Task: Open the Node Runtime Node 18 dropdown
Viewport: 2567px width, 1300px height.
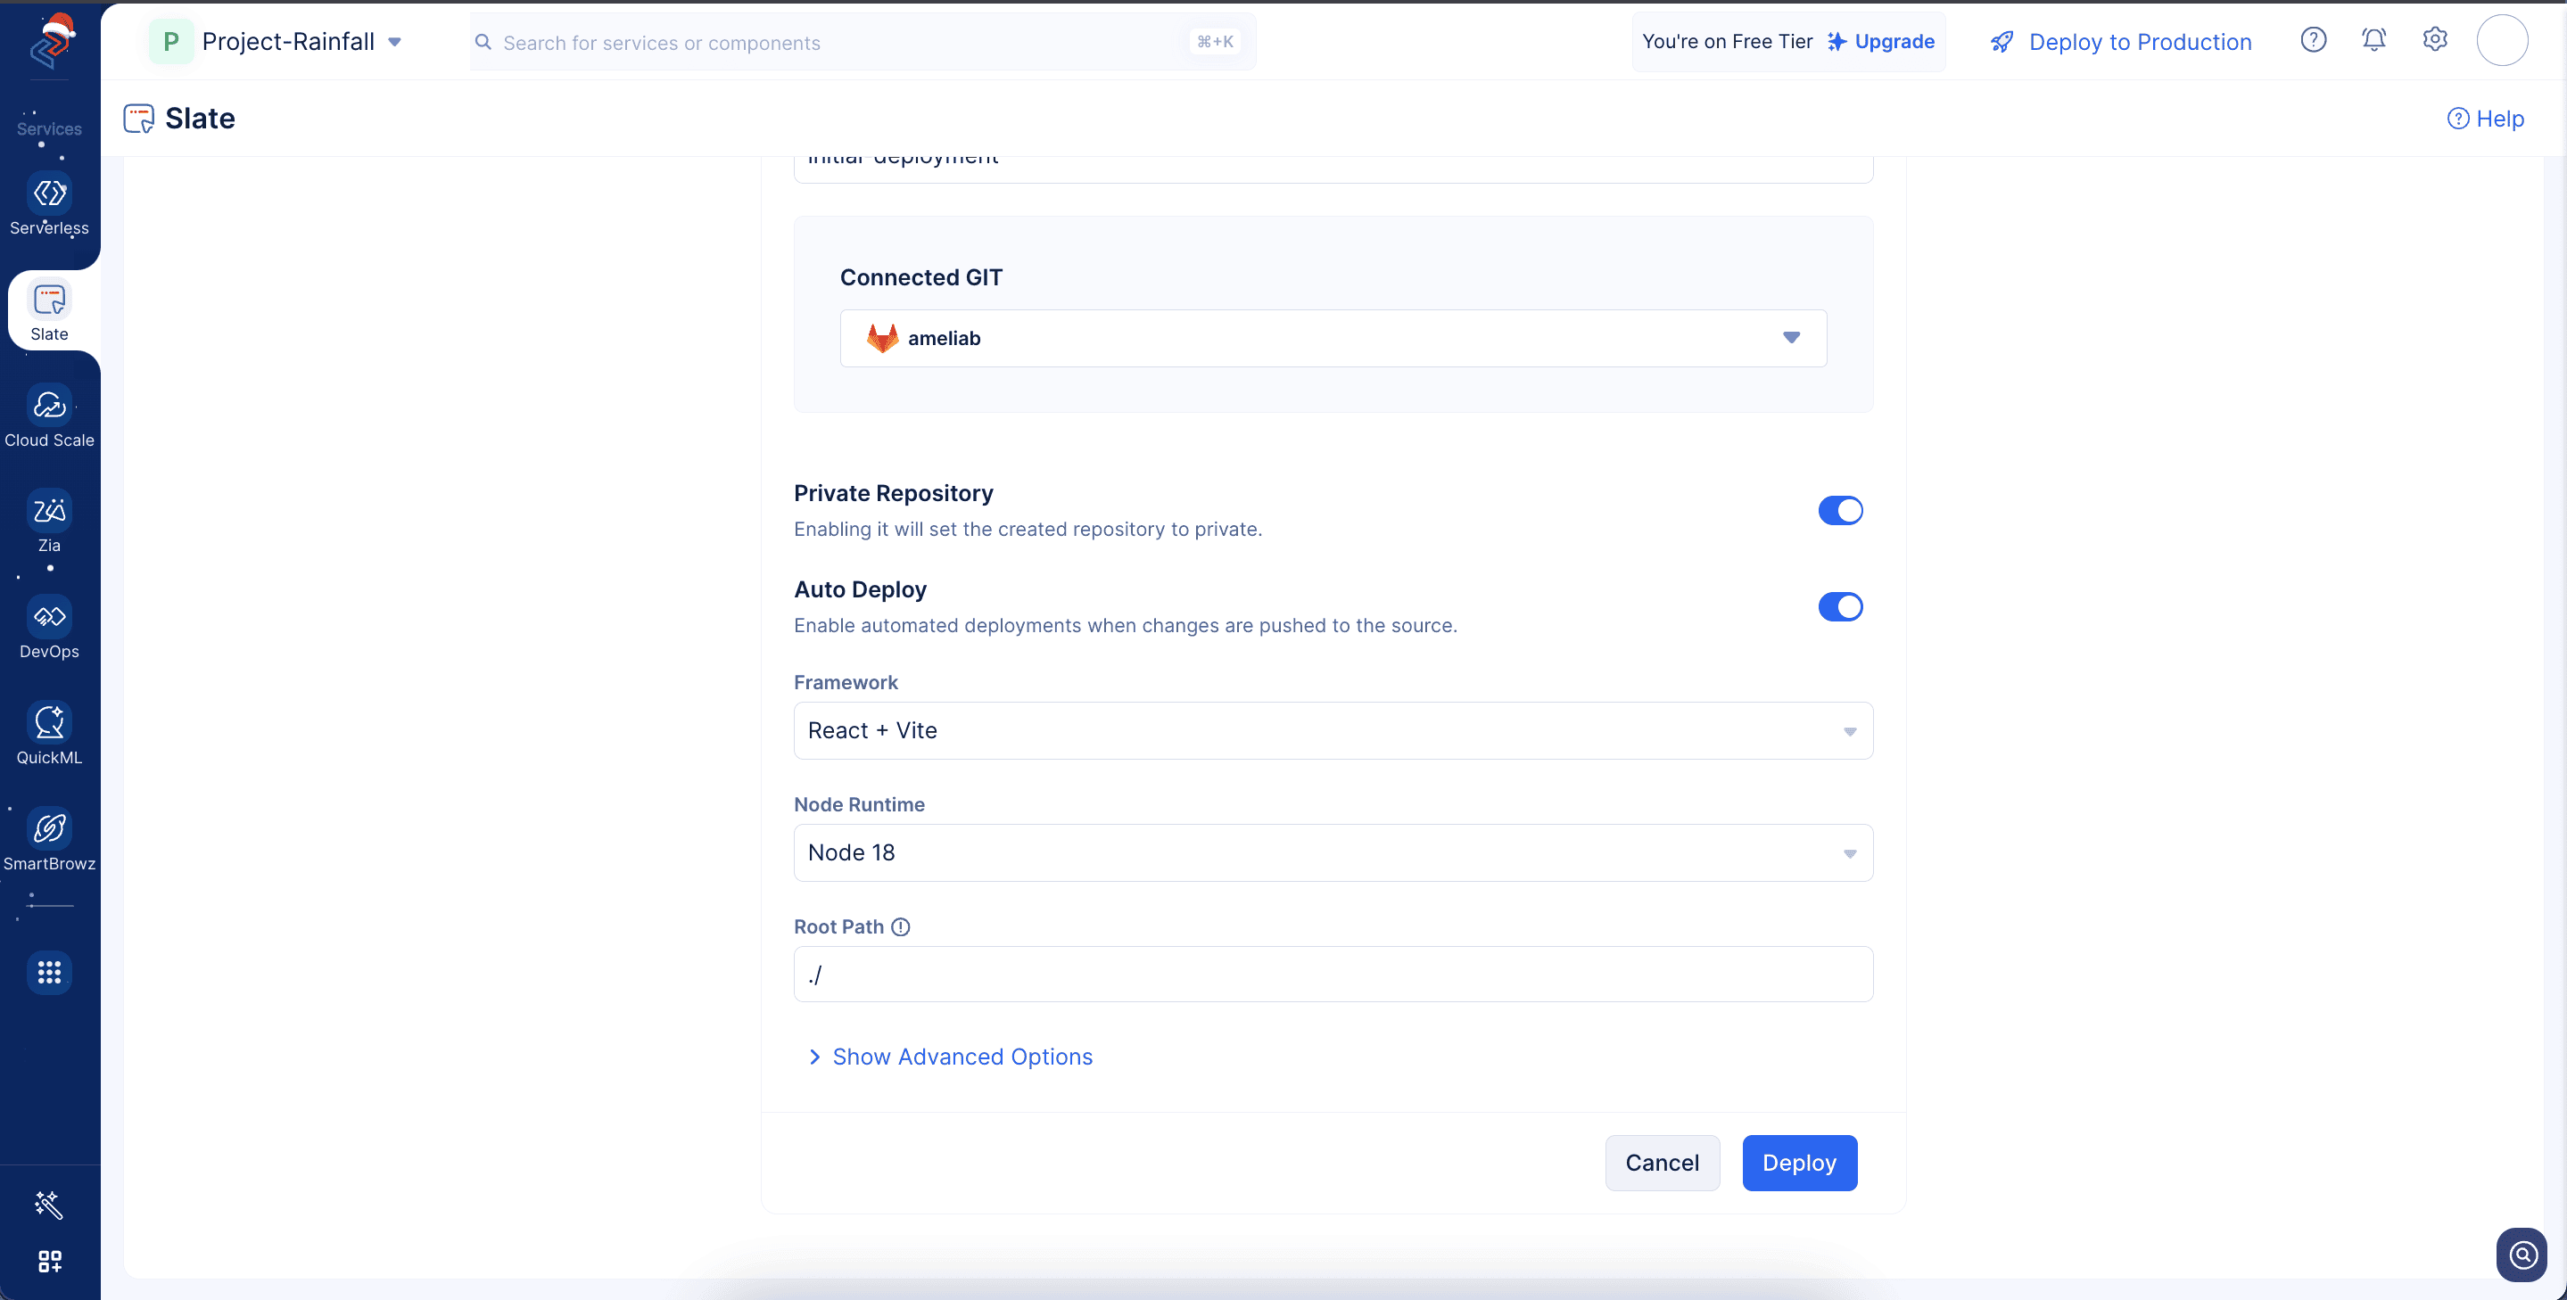Action: (1333, 852)
